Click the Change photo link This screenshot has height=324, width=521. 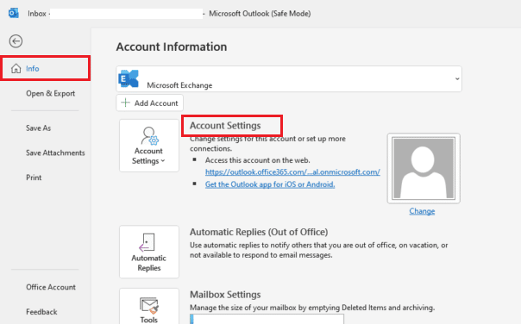pyautogui.click(x=422, y=211)
